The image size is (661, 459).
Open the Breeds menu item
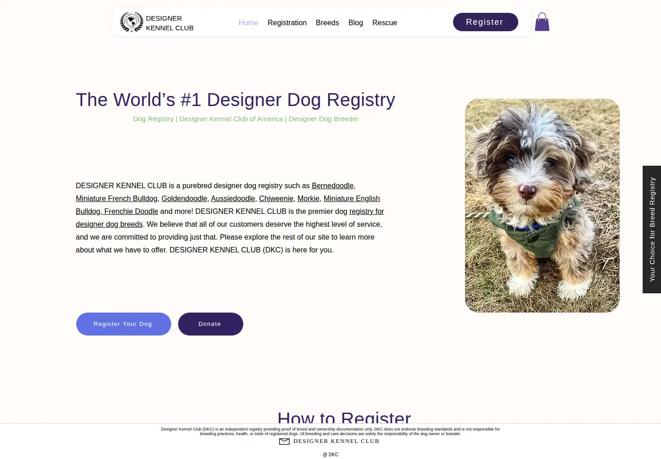(327, 22)
